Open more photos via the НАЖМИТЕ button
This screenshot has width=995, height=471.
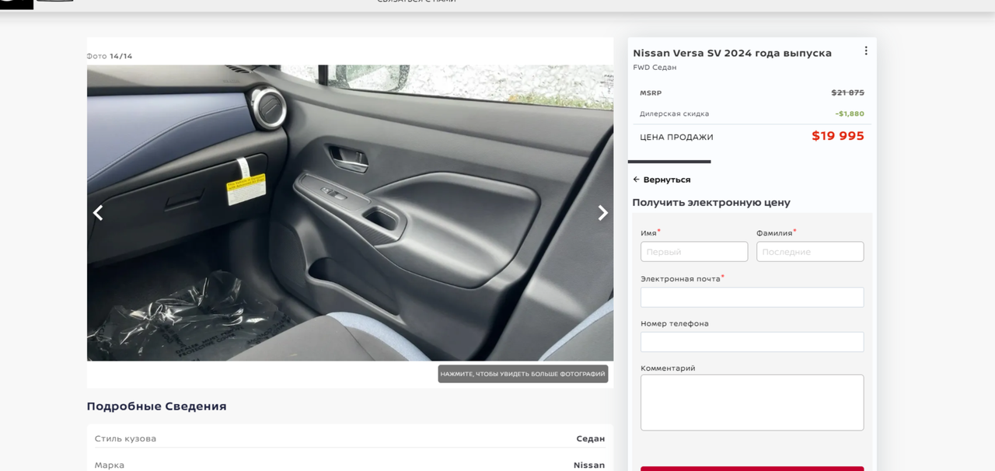pyautogui.click(x=522, y=374)
